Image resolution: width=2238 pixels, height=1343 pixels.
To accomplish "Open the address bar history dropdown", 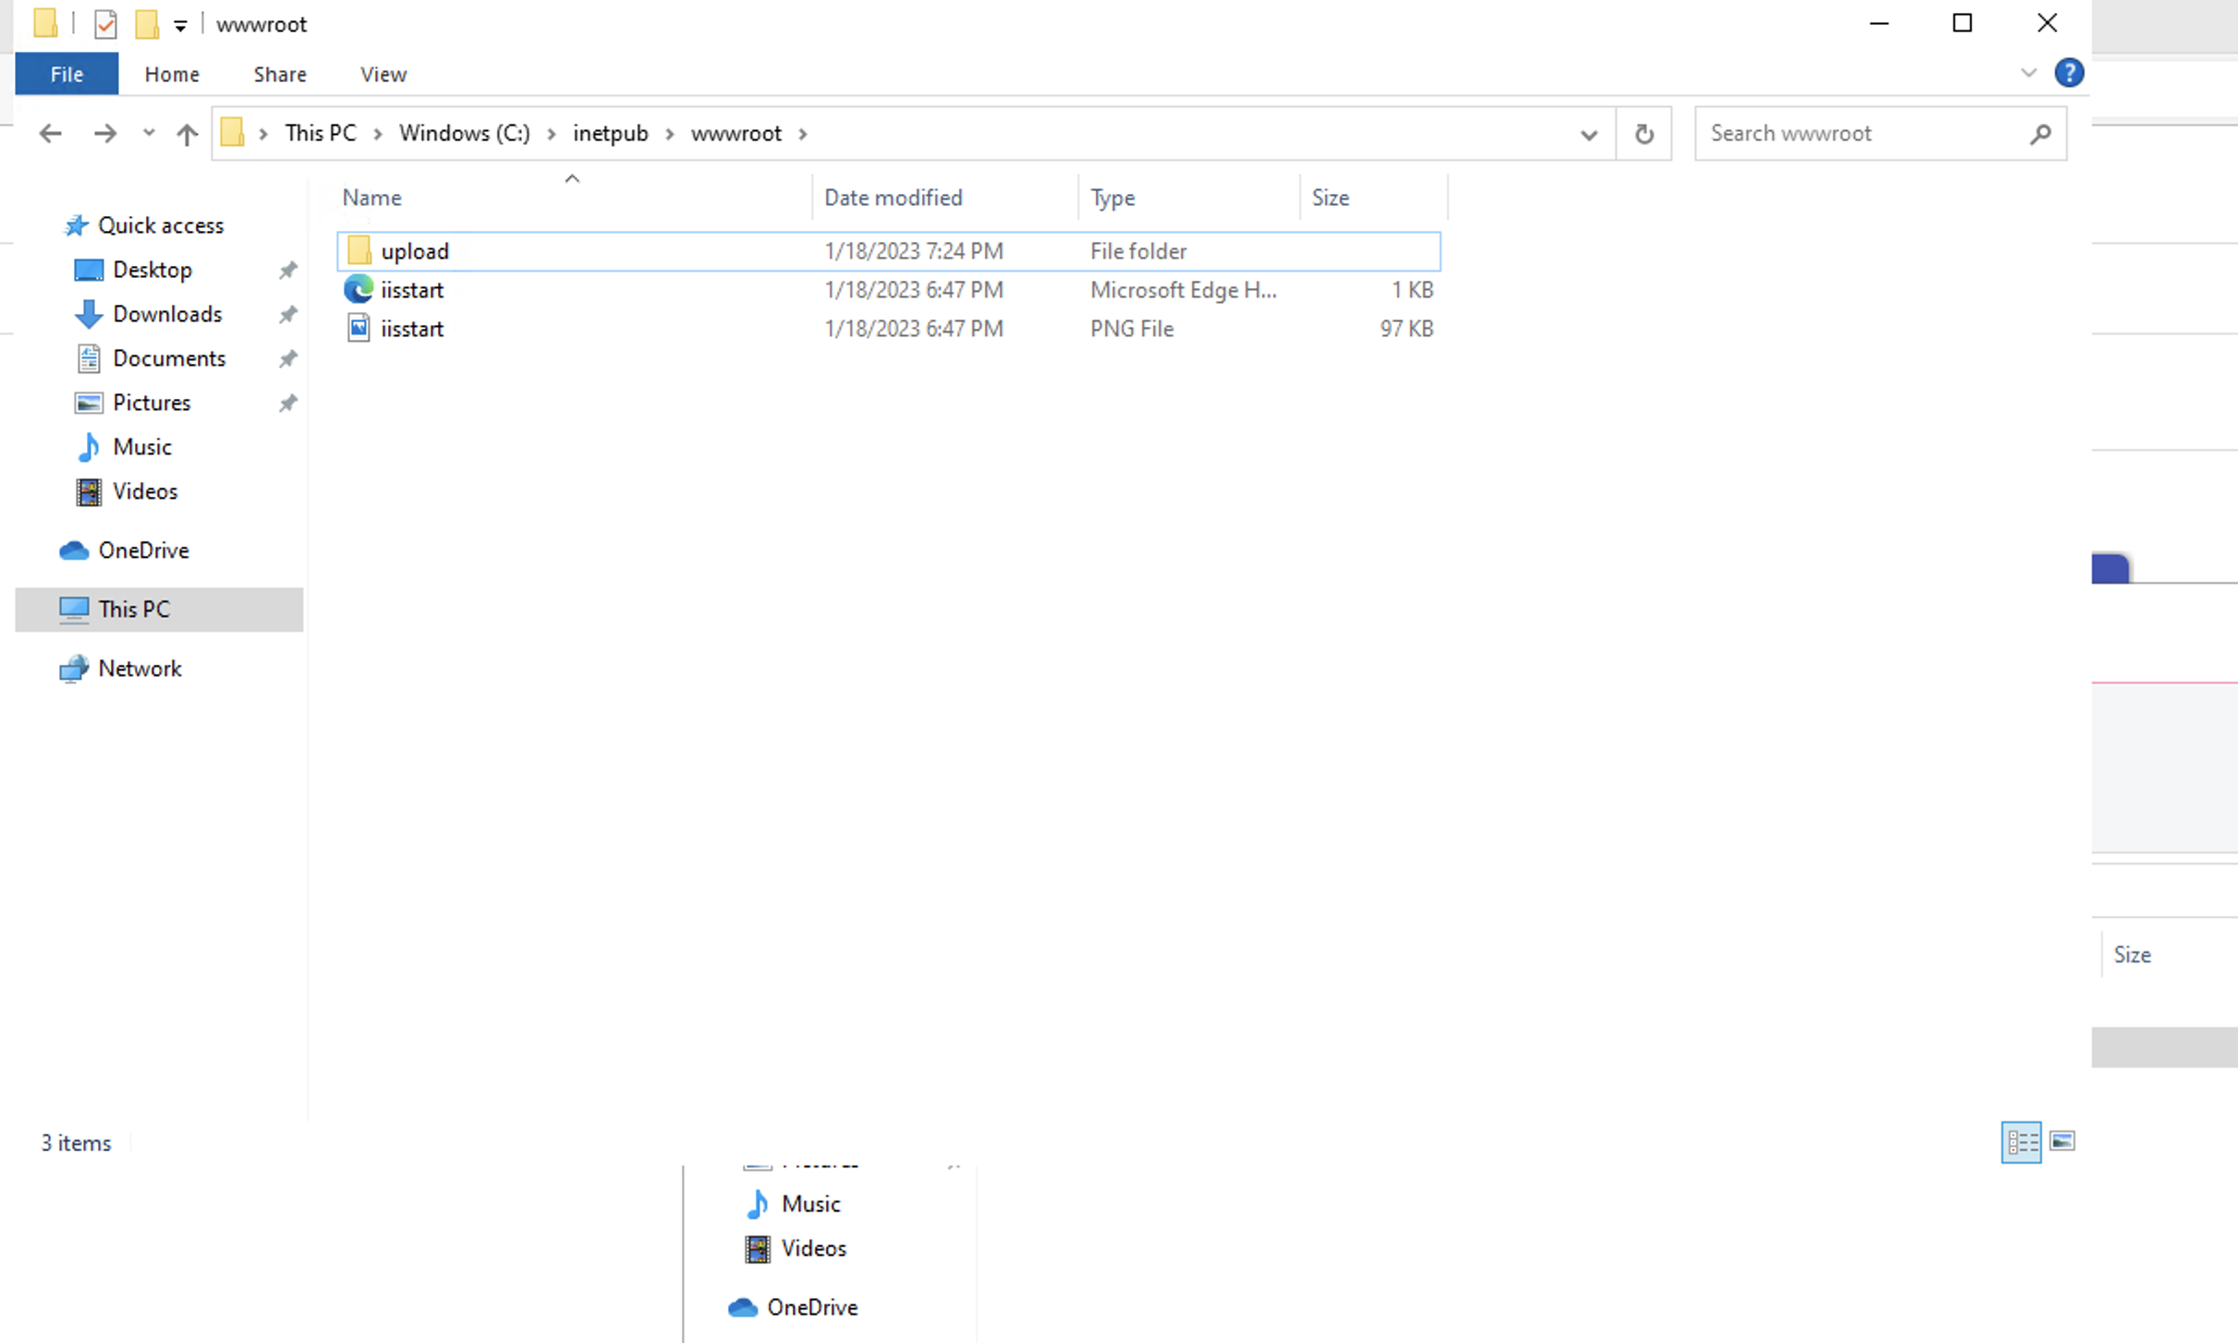I will tap(1587, 133).
